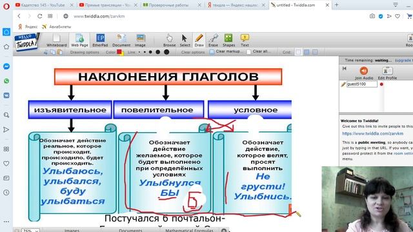Click the address bar URL
This screenshot has width=413, height=232.
[x=99, y=16]
